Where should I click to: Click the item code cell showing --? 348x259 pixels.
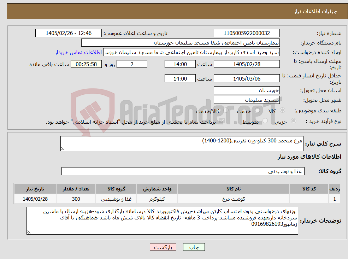pos(309,199)
